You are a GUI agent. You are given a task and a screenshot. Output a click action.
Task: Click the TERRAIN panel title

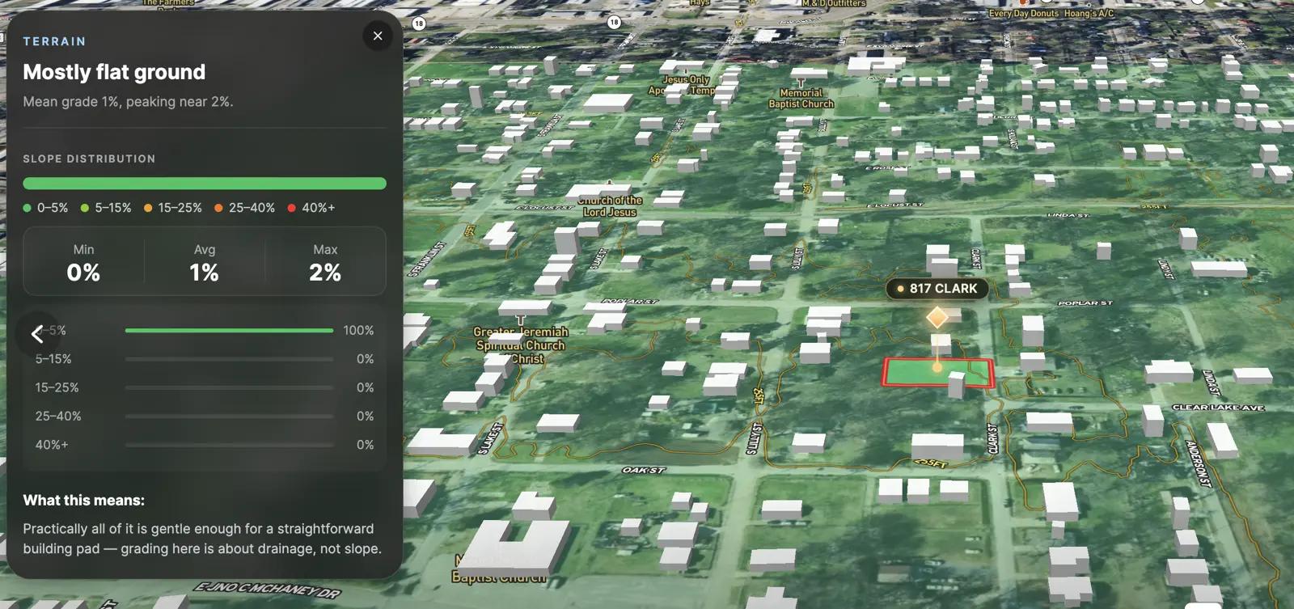coord(54,41)
